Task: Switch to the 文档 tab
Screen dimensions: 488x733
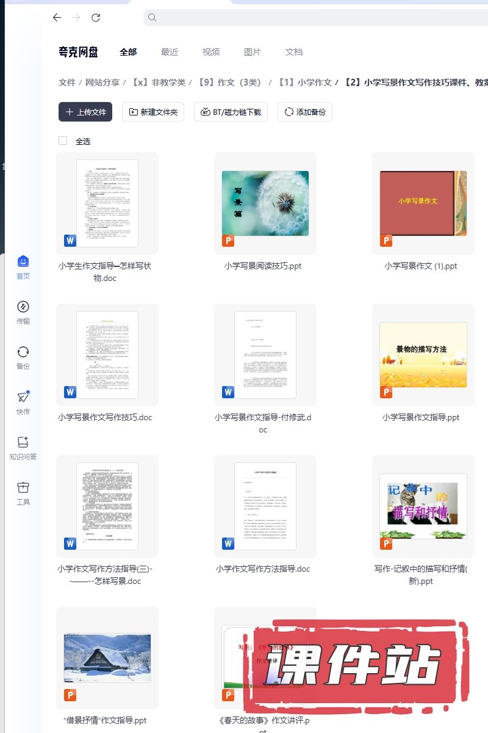Action: pyautogui.click(x=294, y=52)
